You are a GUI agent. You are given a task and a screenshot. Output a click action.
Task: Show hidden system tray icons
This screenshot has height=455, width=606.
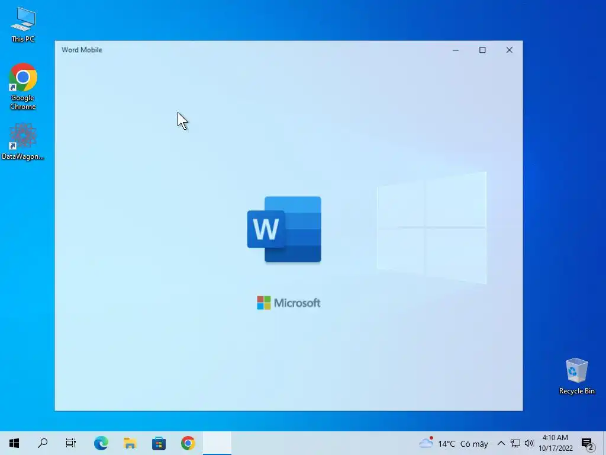tap(501, 443)
